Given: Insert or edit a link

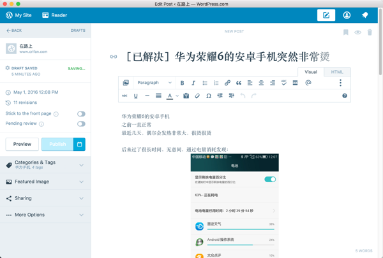Looking at the screenshot, I should point(227,83).
